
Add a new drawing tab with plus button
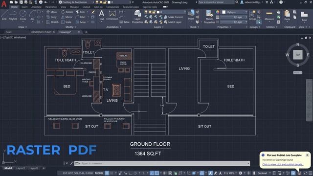(x=86, y=32)
